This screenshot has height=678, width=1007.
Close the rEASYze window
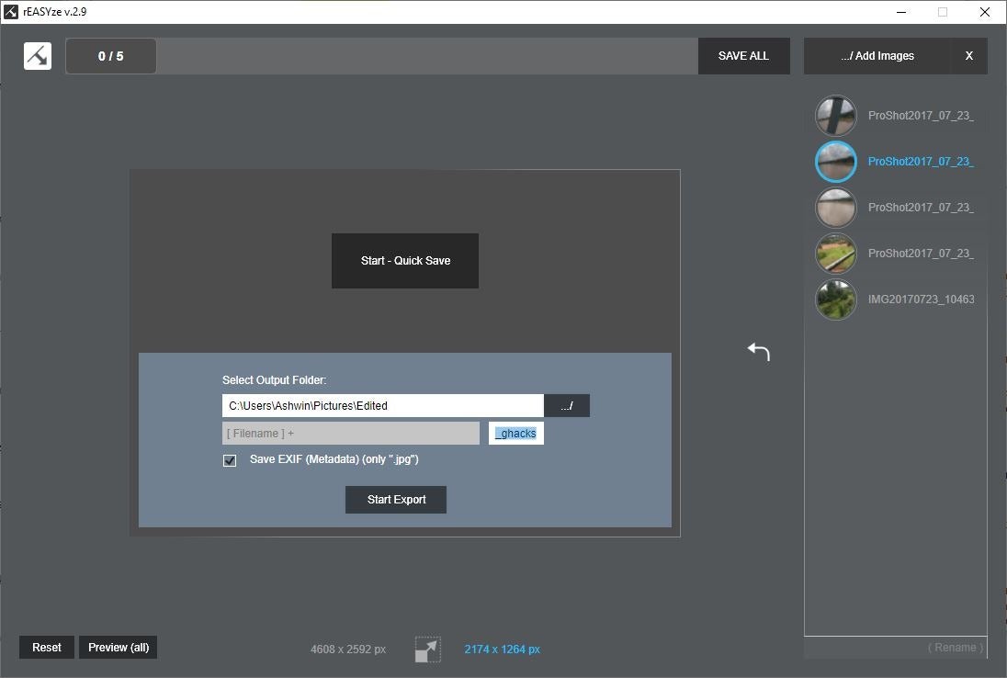(985, 12)
